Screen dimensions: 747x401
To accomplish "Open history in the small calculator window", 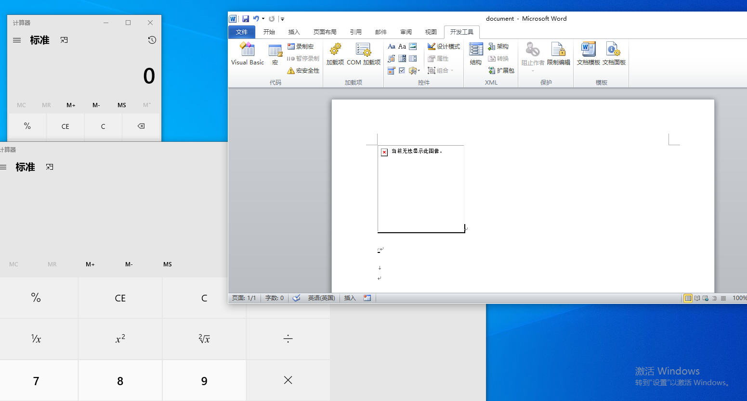I will click(x=152, y=40).
